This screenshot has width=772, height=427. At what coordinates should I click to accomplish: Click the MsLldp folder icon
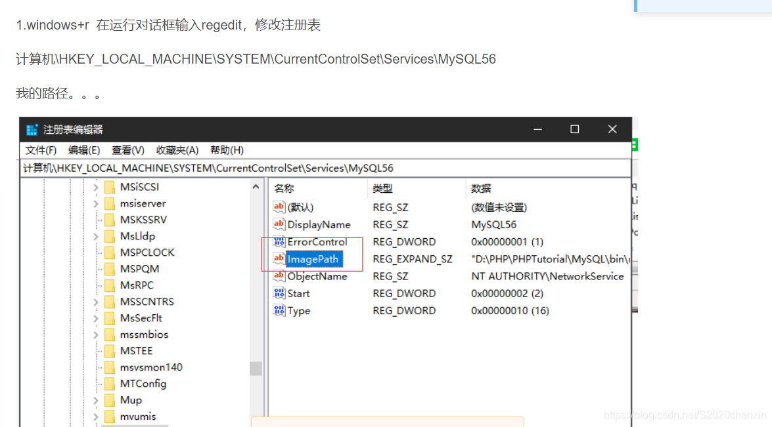click(110, 236)
